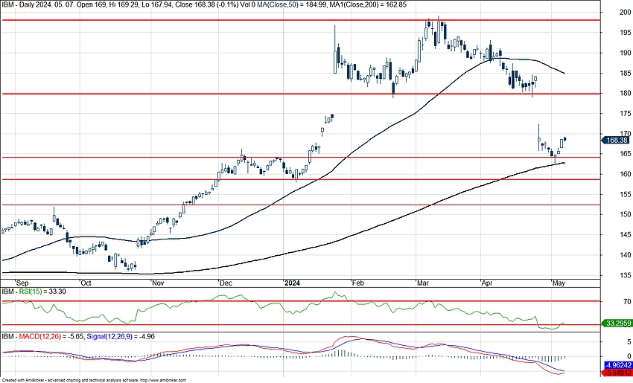
Task: Click the May label on time axis
Action: coord(559,283)
